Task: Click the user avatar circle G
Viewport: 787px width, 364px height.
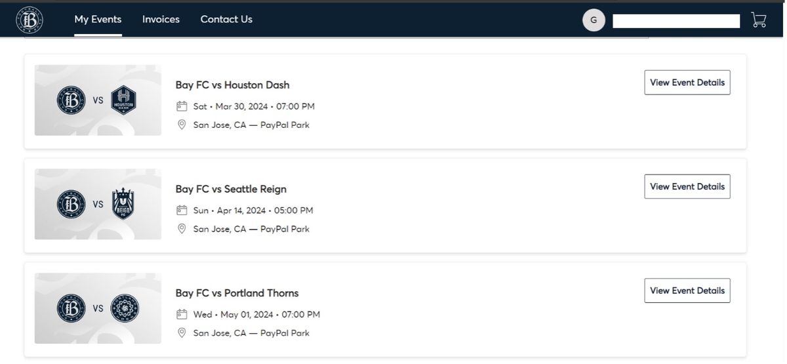Action: click(x=594, y=20)
